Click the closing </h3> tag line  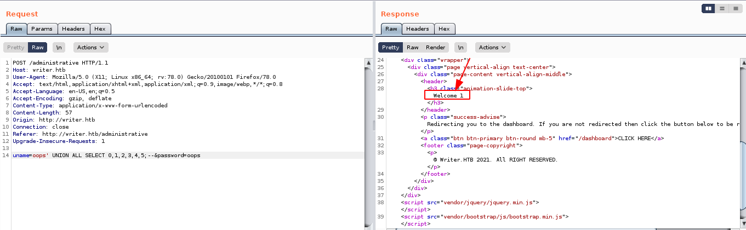click(435, 102)
